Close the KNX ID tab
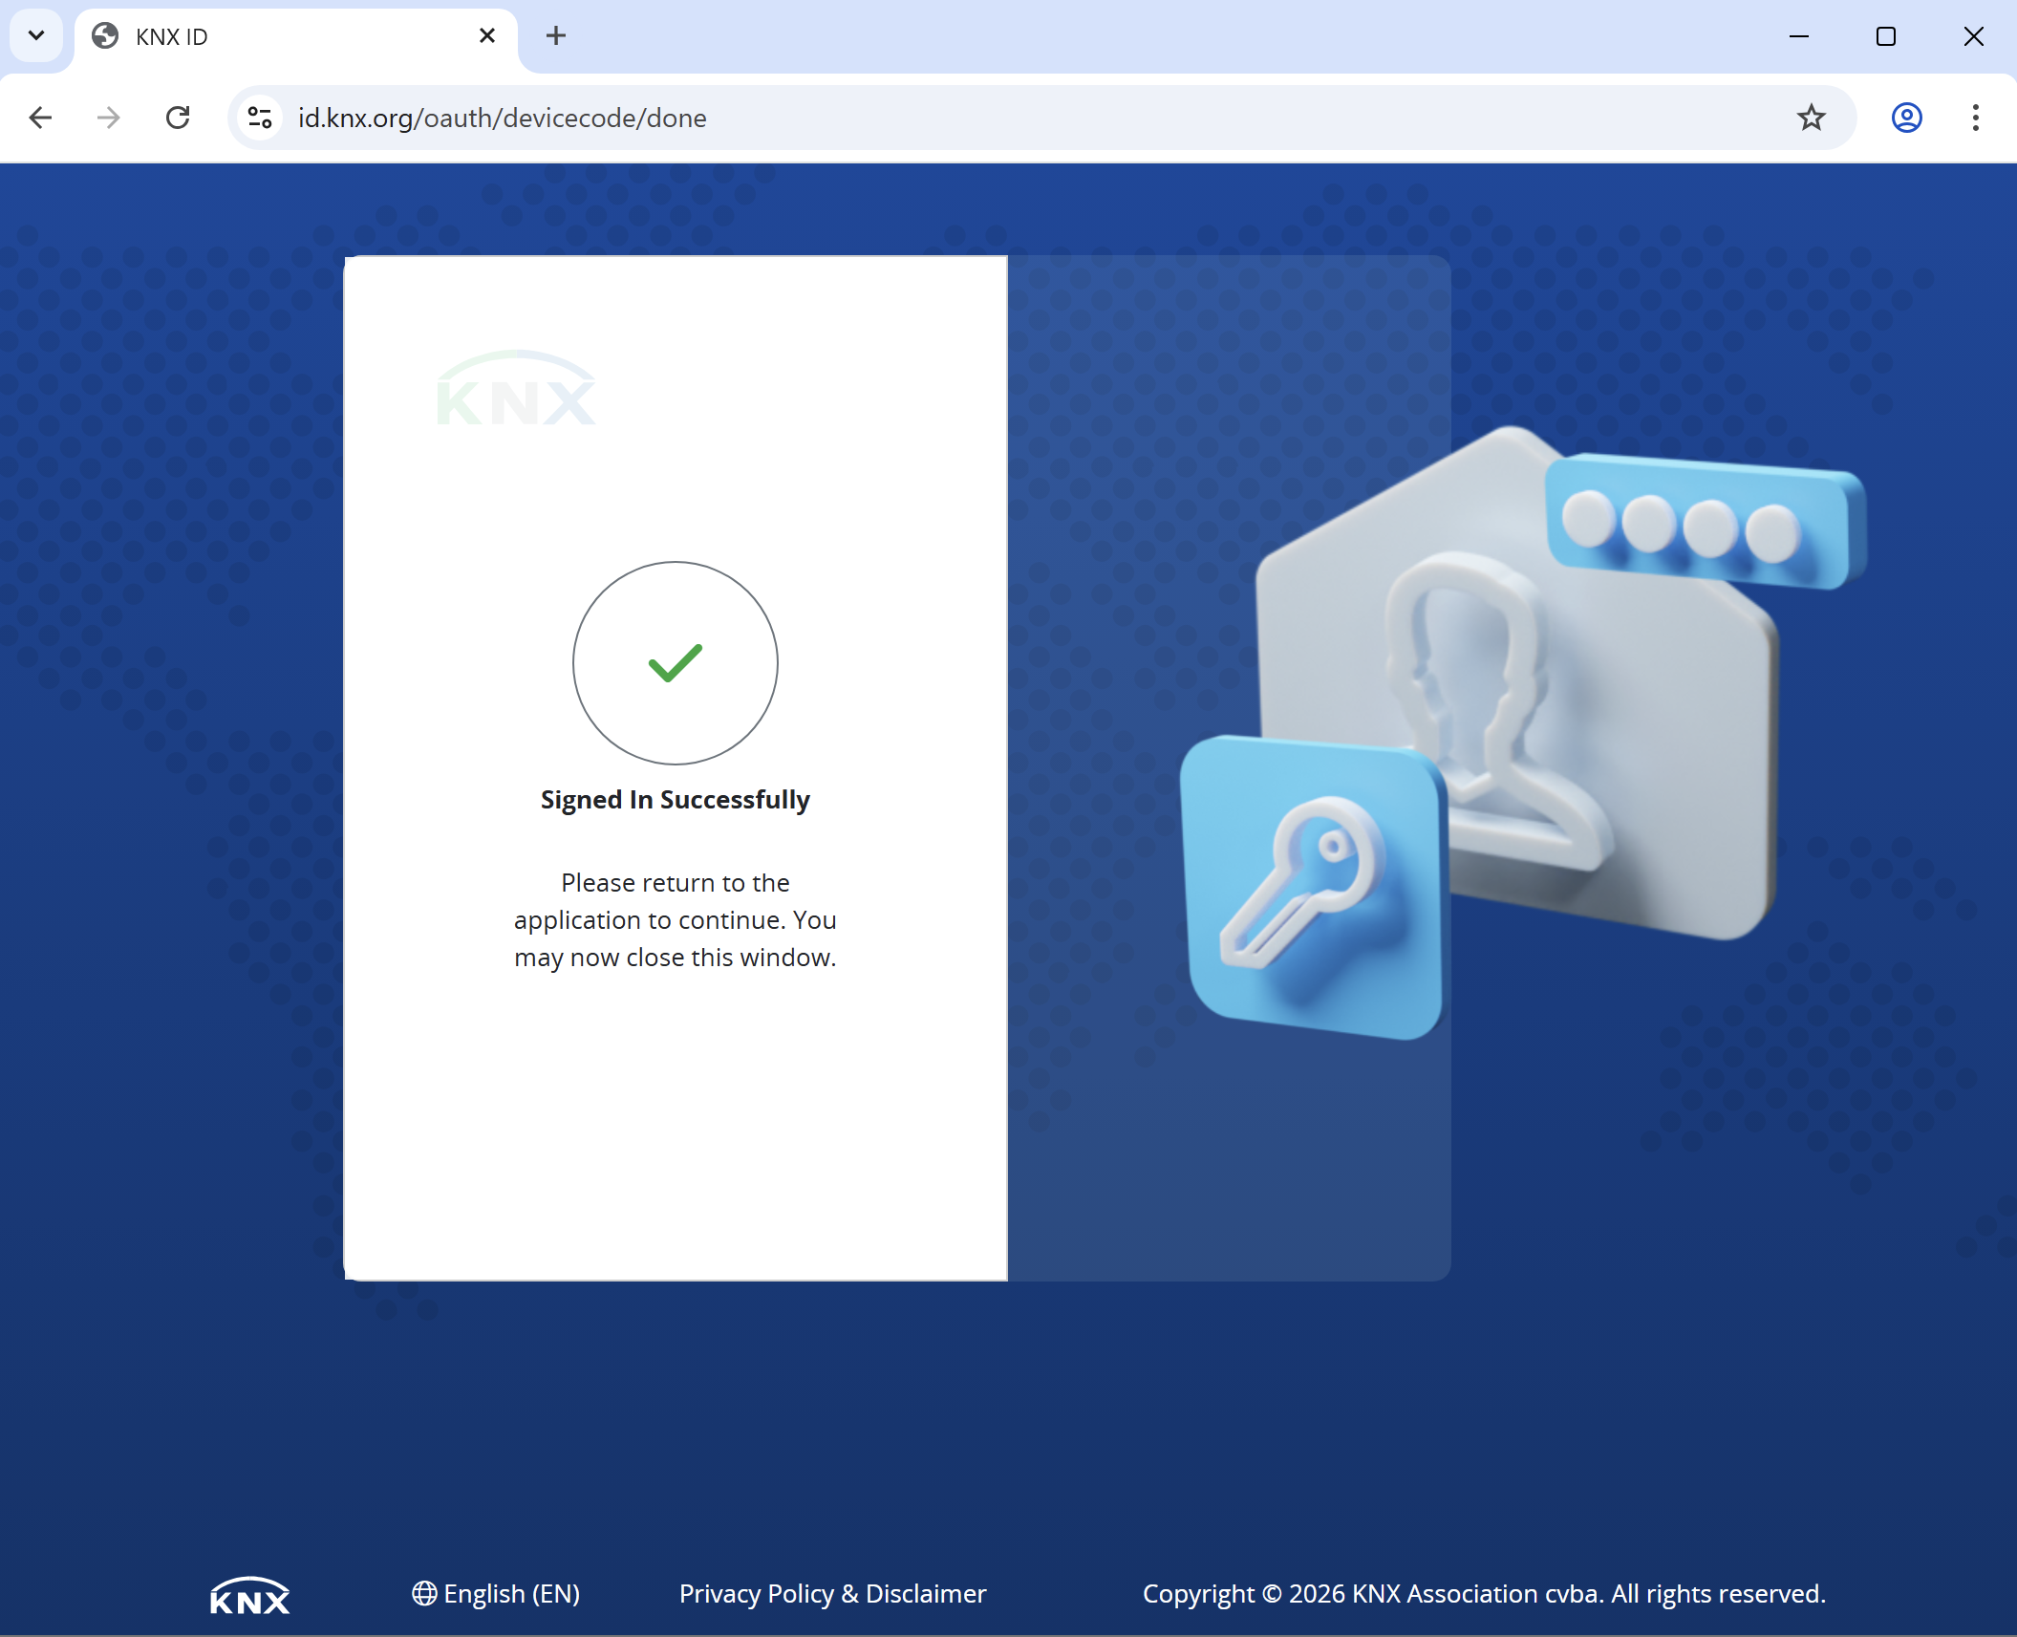The width and height of the screenshot is (2017, 1637). click(x=487, y=36)
